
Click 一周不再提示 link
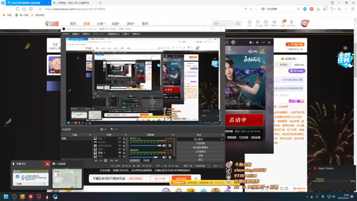(135, 178)
